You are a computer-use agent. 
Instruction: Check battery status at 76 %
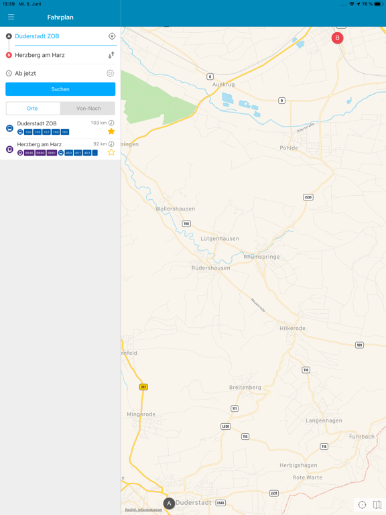point(373,4)
